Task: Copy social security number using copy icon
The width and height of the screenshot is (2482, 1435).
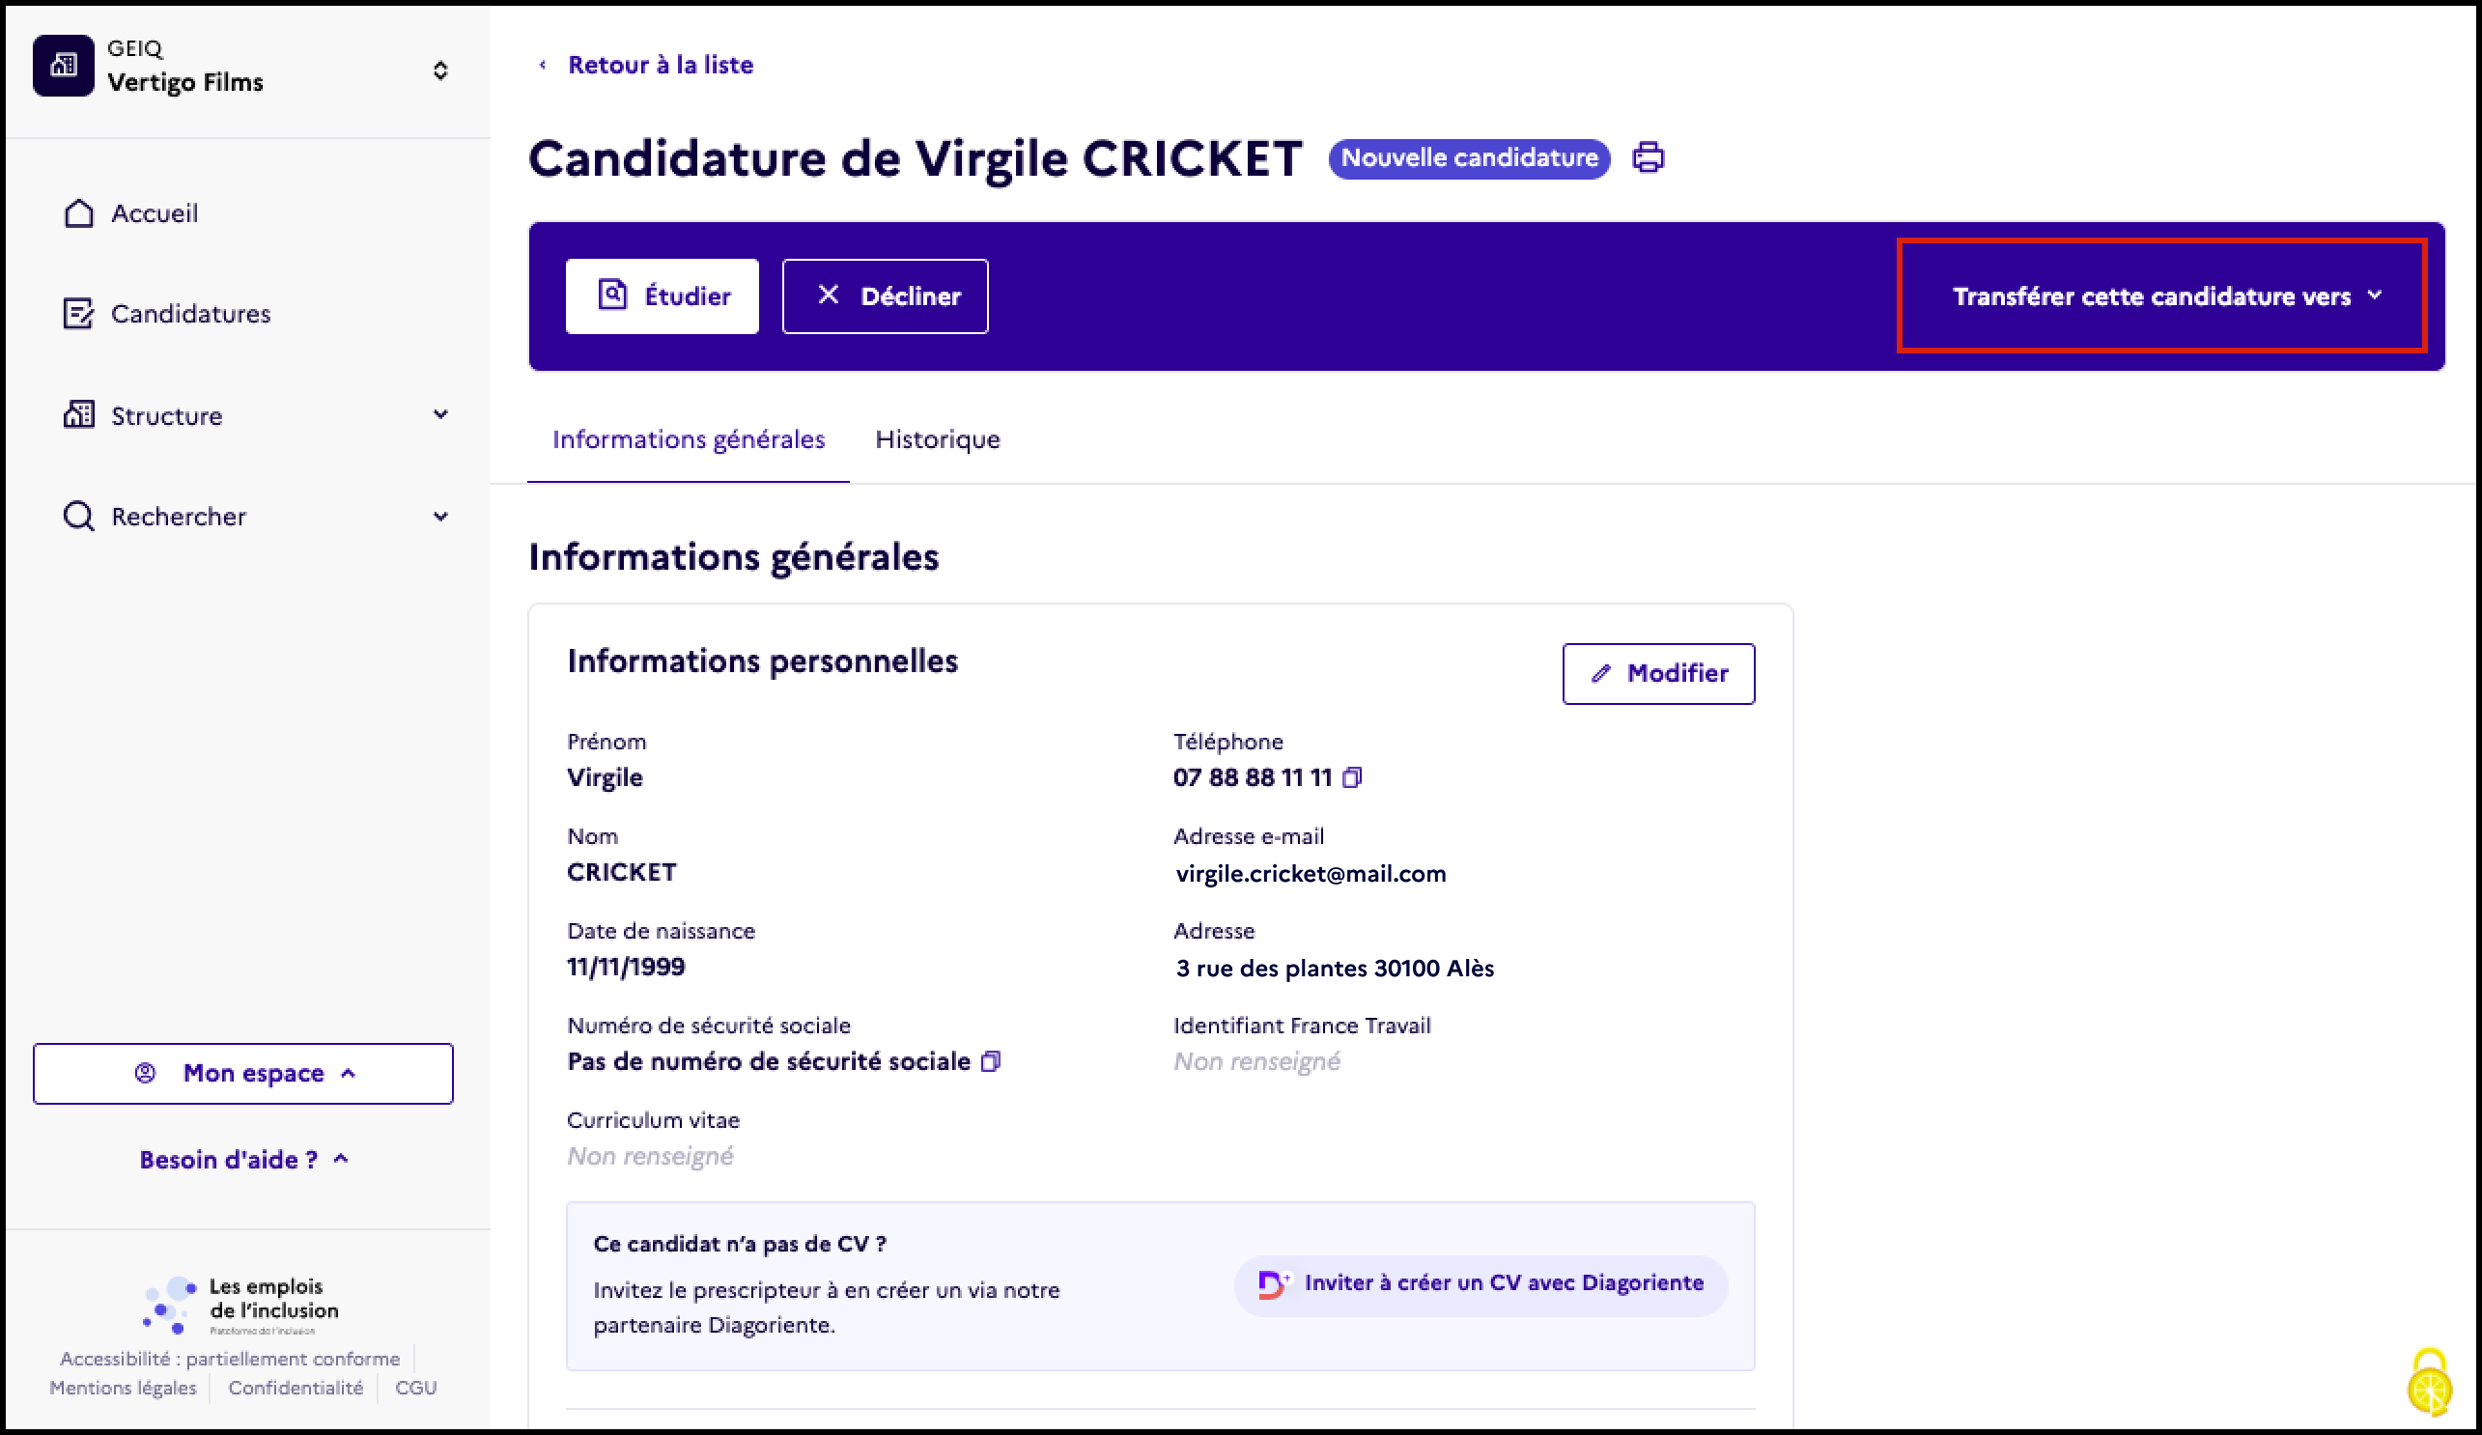Action: click(x=991, y=1060)
